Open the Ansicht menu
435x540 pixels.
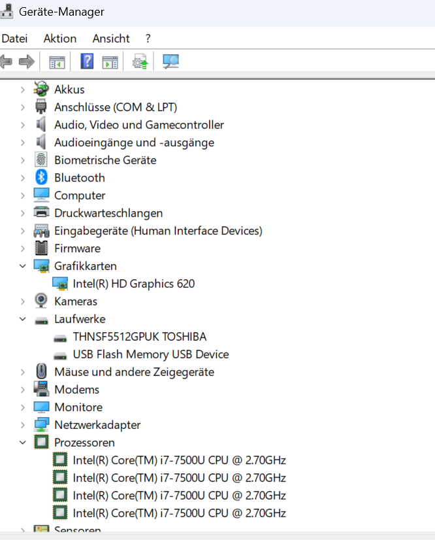111,38
